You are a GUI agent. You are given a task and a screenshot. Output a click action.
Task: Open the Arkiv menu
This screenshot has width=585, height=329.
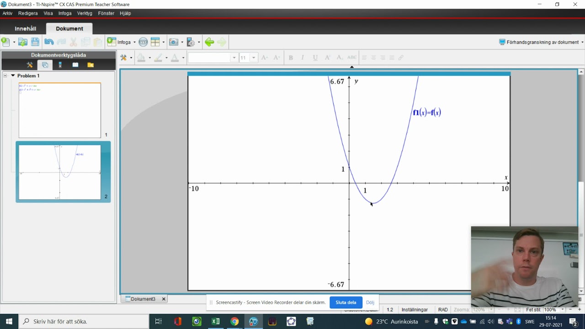point(7,13)
